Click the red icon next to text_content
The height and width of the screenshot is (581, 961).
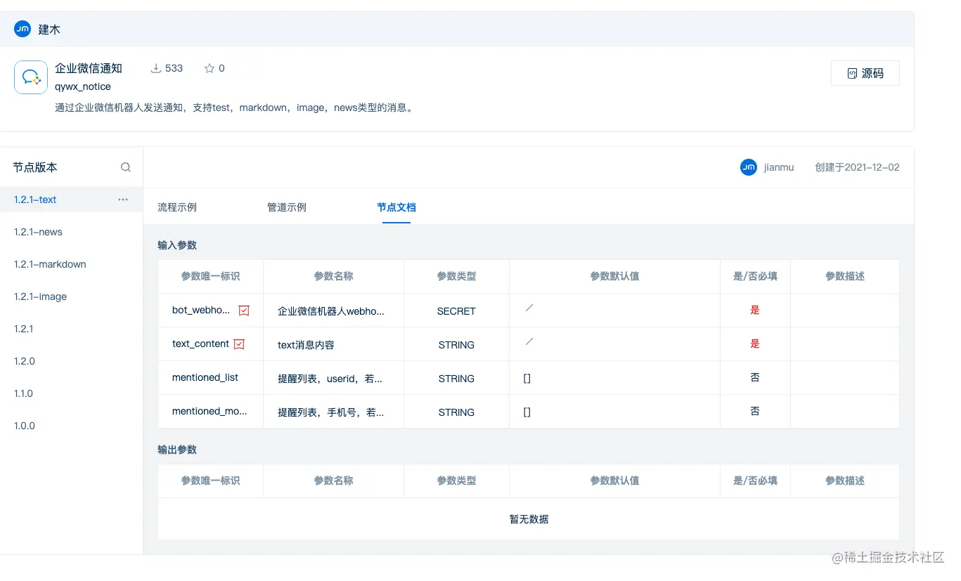(x=239, y=344)
